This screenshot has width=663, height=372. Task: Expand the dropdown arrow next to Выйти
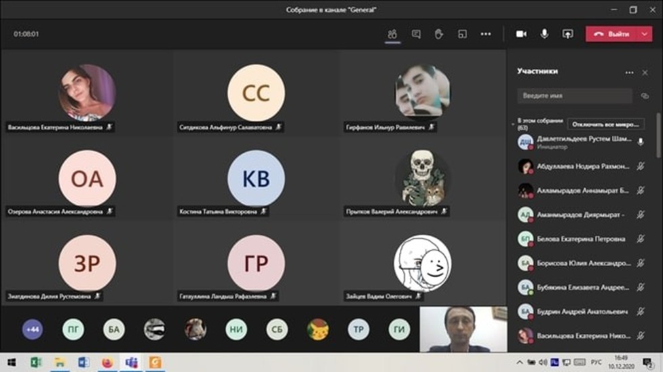pyautogui.click(x=643, y=34)
